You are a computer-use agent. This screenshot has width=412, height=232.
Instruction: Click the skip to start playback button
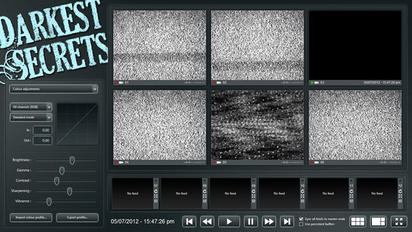[189, 222]
